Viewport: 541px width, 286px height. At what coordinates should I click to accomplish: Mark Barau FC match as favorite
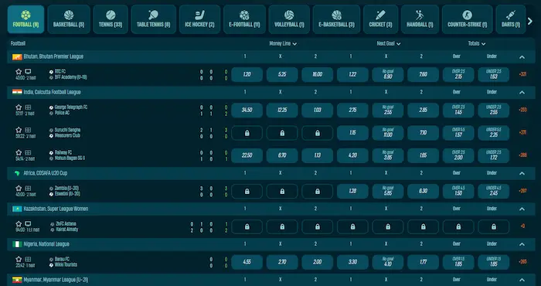click(x=19, y=260)
